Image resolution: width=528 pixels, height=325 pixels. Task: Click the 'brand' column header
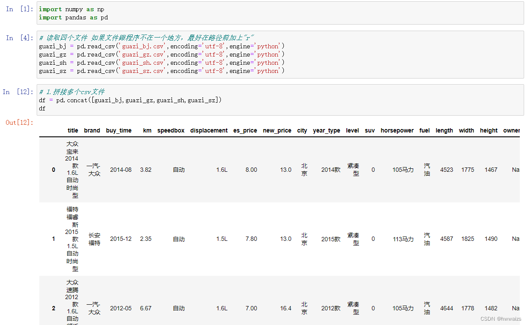pyautogui.click(x=92, y=130)
